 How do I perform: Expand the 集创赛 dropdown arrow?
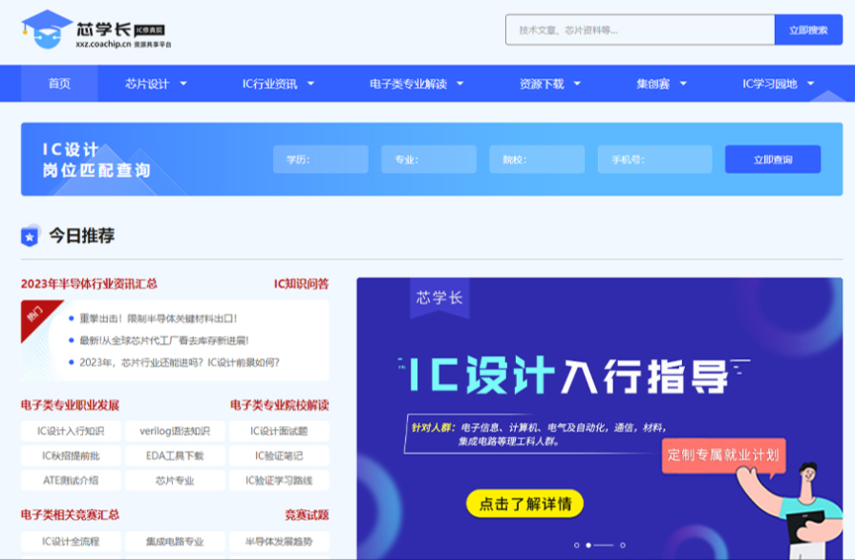pos(683,83)
